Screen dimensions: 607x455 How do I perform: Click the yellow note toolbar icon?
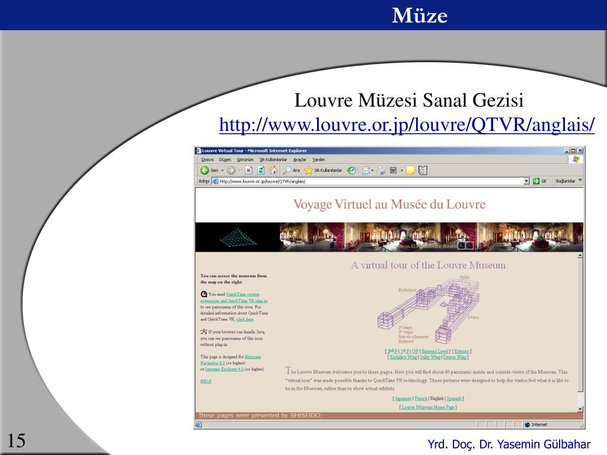[410, 170]
